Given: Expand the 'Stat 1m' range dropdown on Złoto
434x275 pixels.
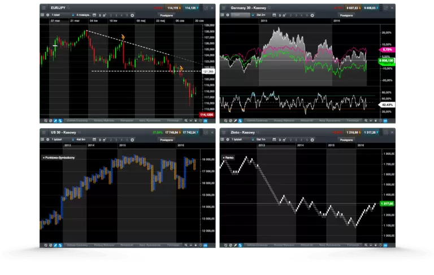Looking at the screenshot, I should (x=261, y=139).
